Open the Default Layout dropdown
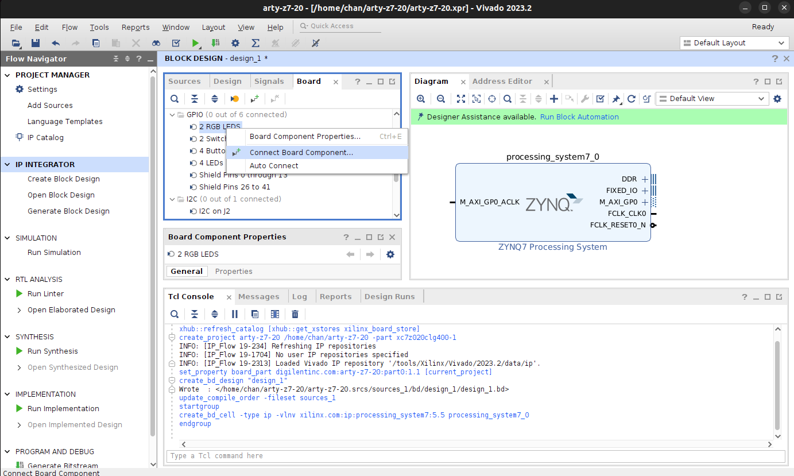The width and height of the screenshot is (794, 476). [x=734, y=43]
